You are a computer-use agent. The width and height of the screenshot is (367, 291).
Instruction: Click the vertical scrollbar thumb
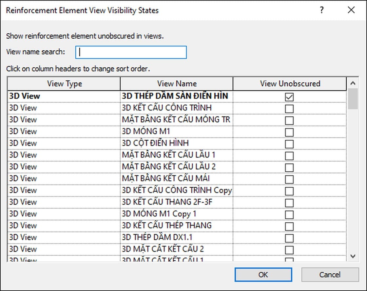tap(353, 98)
